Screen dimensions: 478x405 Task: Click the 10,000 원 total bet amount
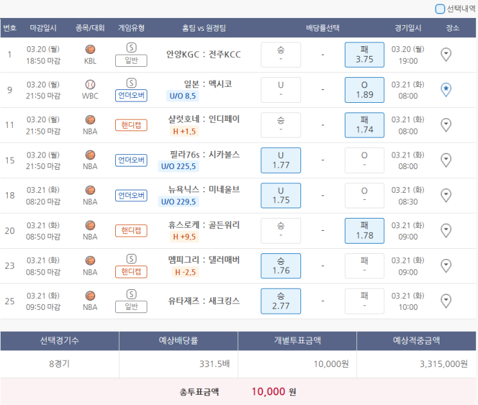(x=273, y=392)
